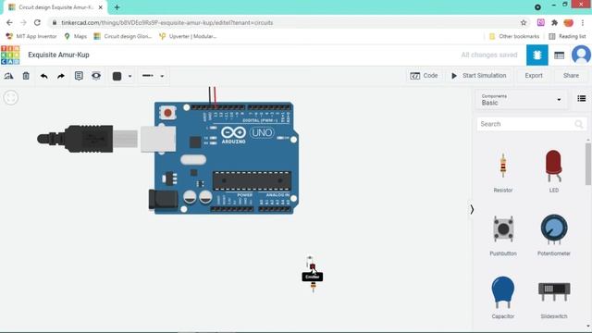Click the purple extension icon in the browser toolbar
592x333 pixels.
tap(540, 22)
